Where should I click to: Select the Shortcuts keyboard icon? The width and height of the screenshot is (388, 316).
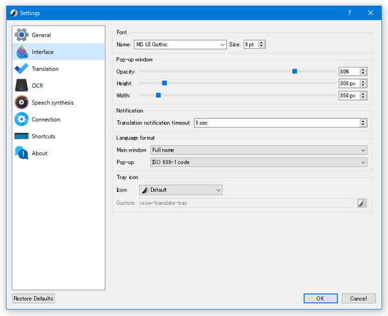pyautogui.click(x=22, y=136)
